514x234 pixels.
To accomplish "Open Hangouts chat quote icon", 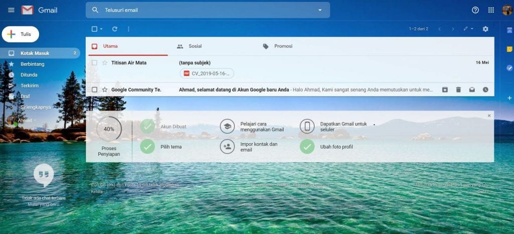I will click(x=44, y=174).
